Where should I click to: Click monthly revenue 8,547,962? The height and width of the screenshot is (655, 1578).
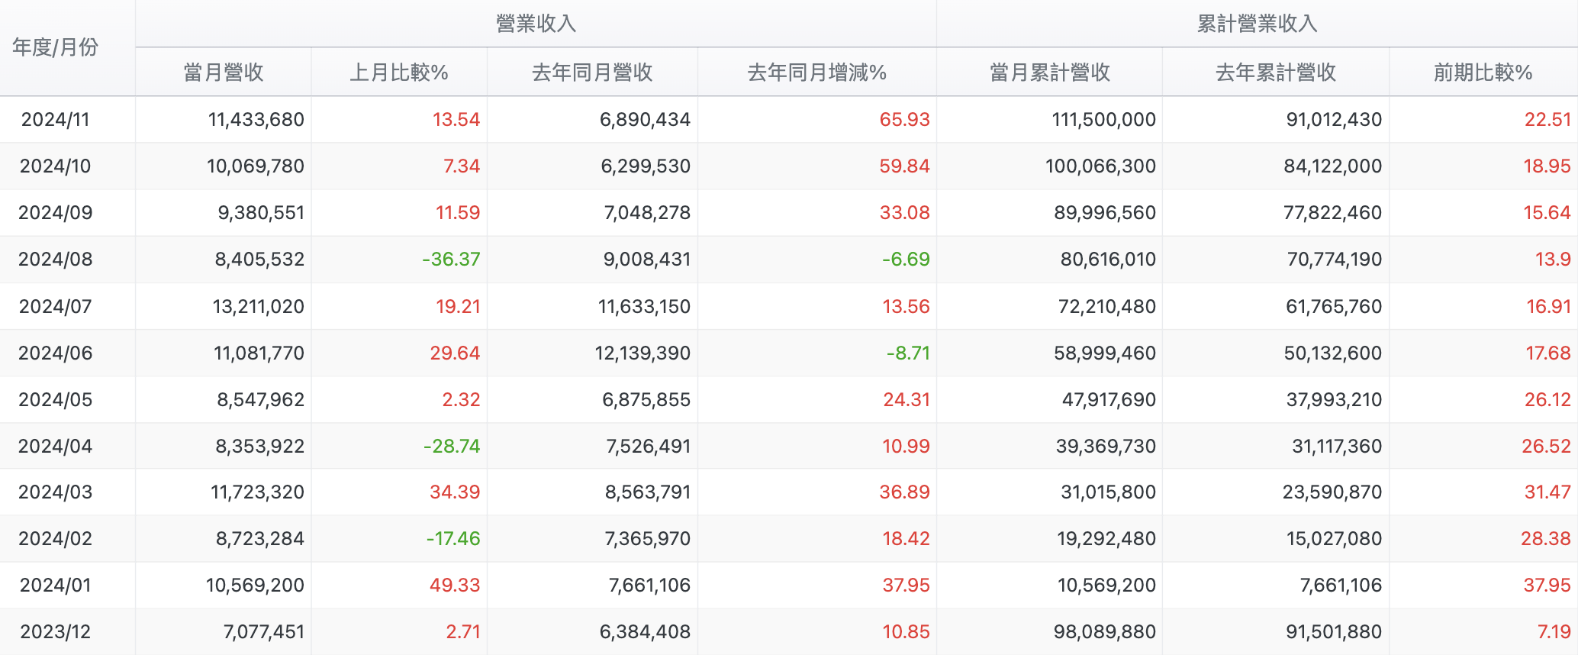(x=261, y=400)
